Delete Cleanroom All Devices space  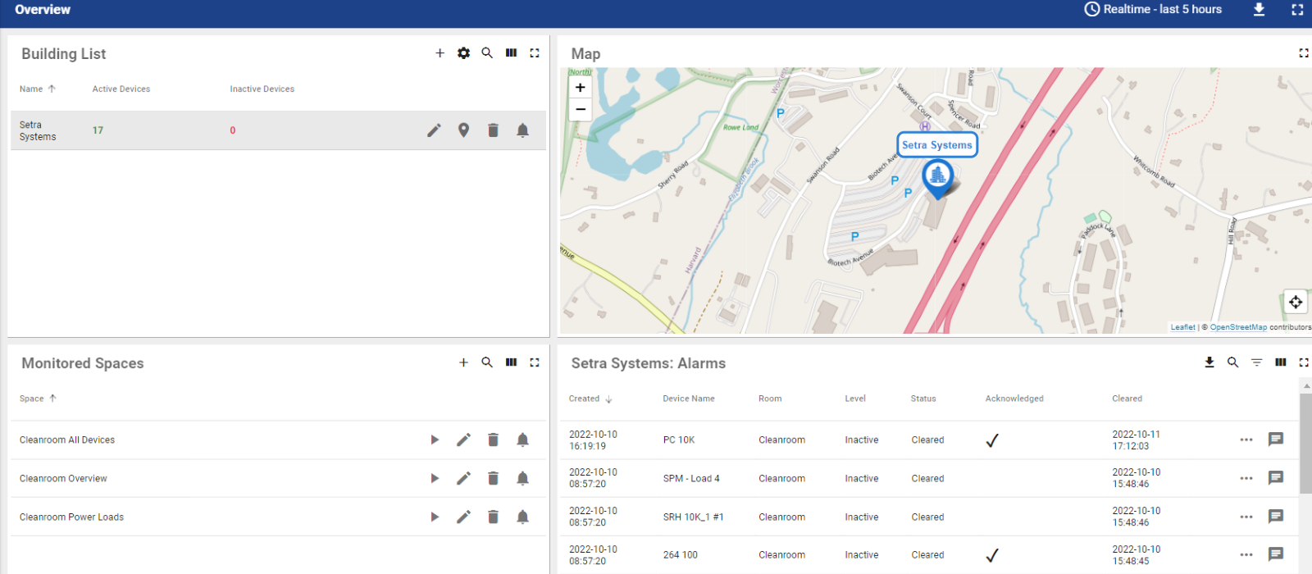point(493,440)
